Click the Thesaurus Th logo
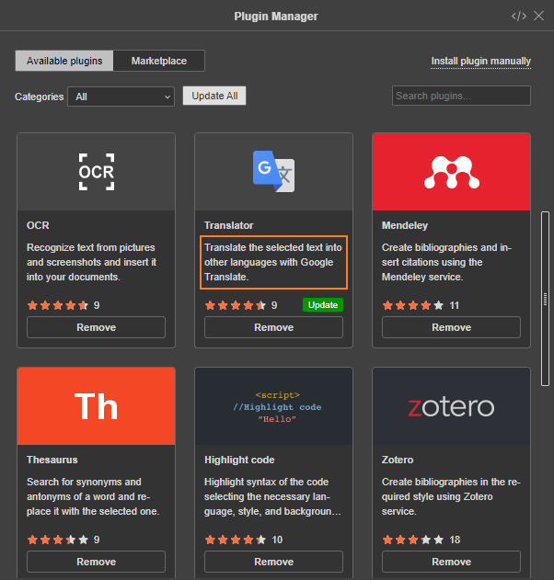The image size is (554, 580). tap(96, 406)
